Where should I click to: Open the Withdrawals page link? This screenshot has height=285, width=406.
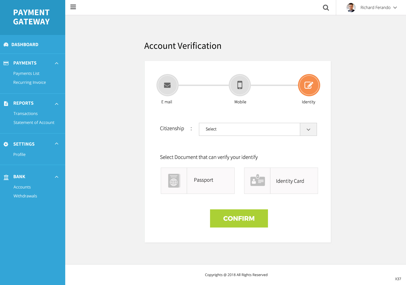[x=25, y=196]
